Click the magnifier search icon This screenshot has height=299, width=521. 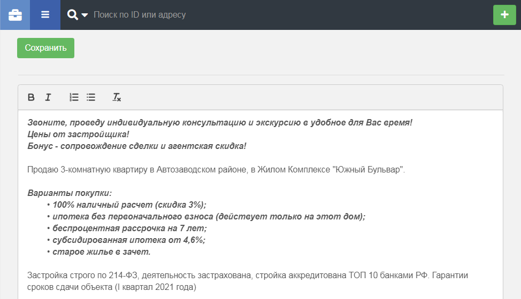coord(72,14)
